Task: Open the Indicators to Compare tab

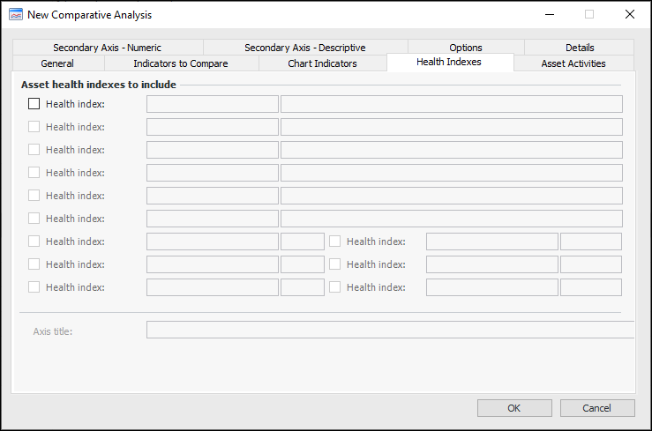Action: [x=181, y=63]
